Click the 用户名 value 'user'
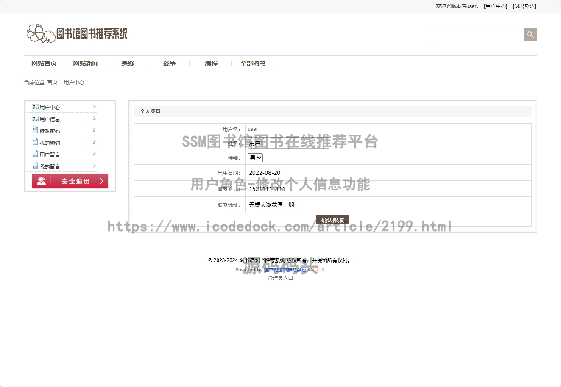Viewport: 561px width, 387px height. [x=253, y=129]
